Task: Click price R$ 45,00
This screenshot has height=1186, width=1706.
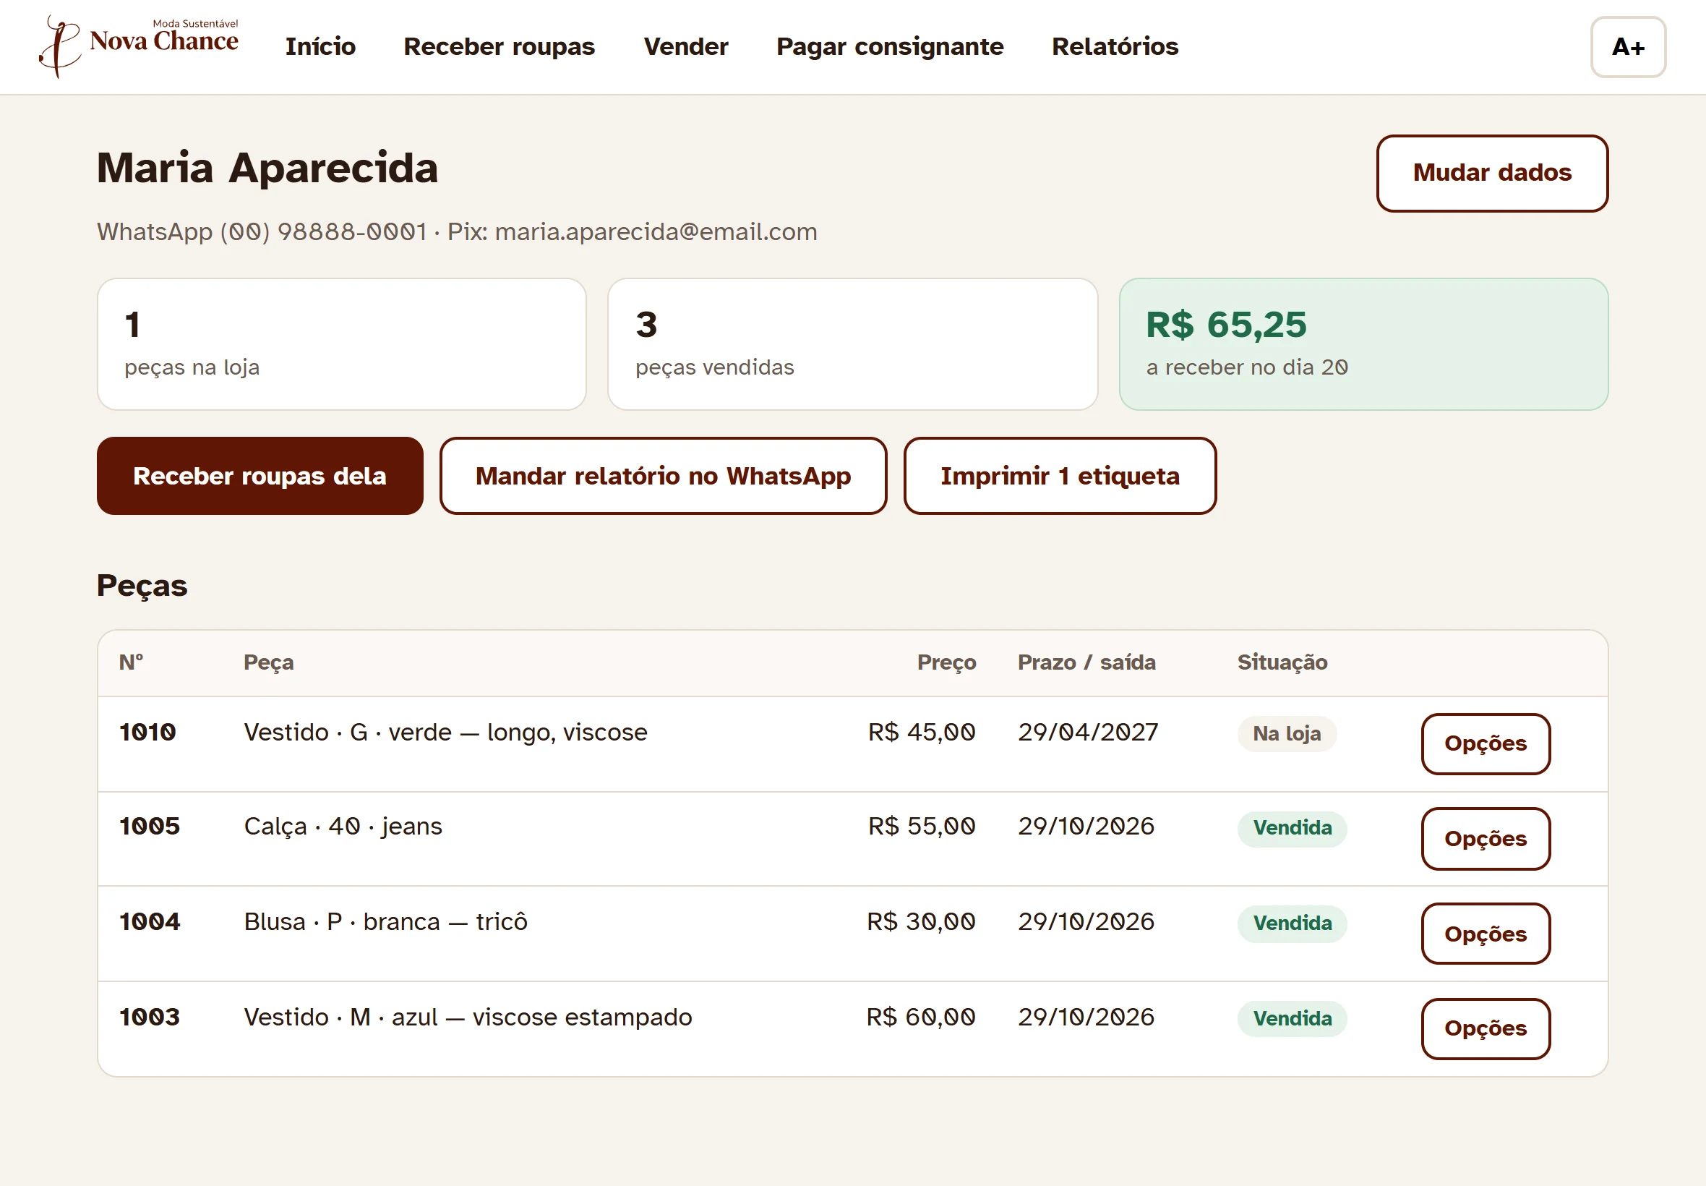Action: 922,733
